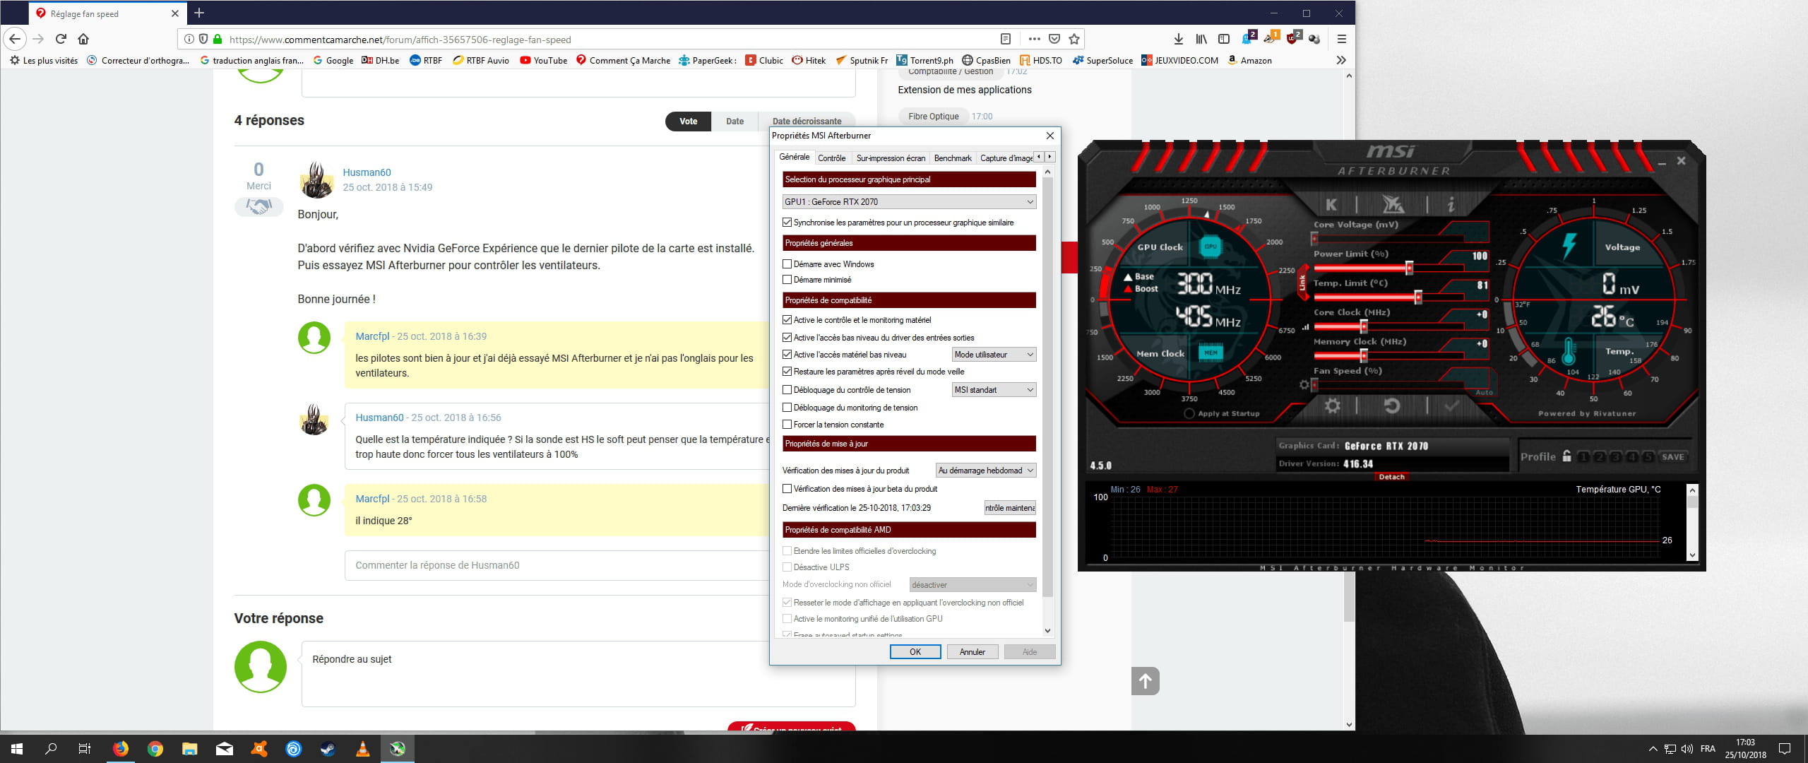
Task: Bookmark this page with star icon
Action: pyautogui.click(x=1074, y=40)
